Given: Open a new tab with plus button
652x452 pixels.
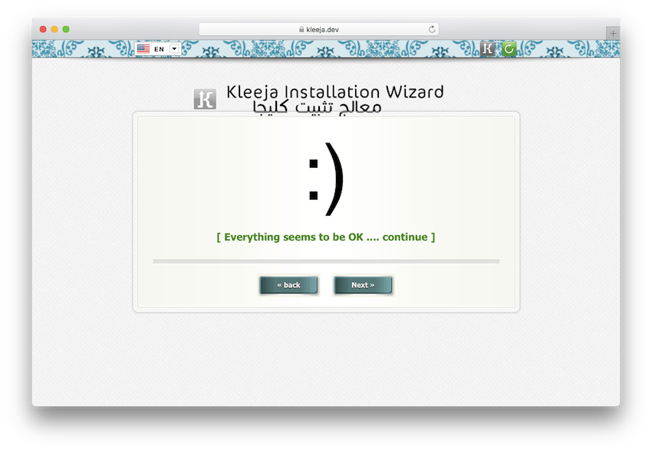Looking at the screenshot, I should tap(613, 33).
